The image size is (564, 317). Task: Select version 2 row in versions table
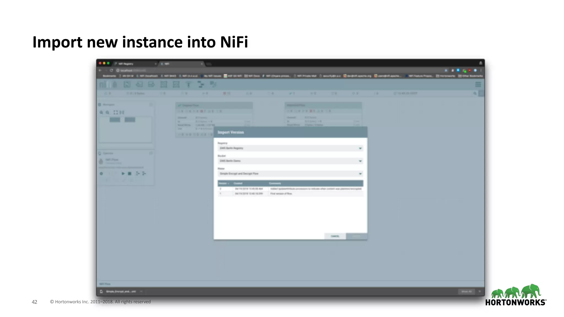click(x=290, y=189)
